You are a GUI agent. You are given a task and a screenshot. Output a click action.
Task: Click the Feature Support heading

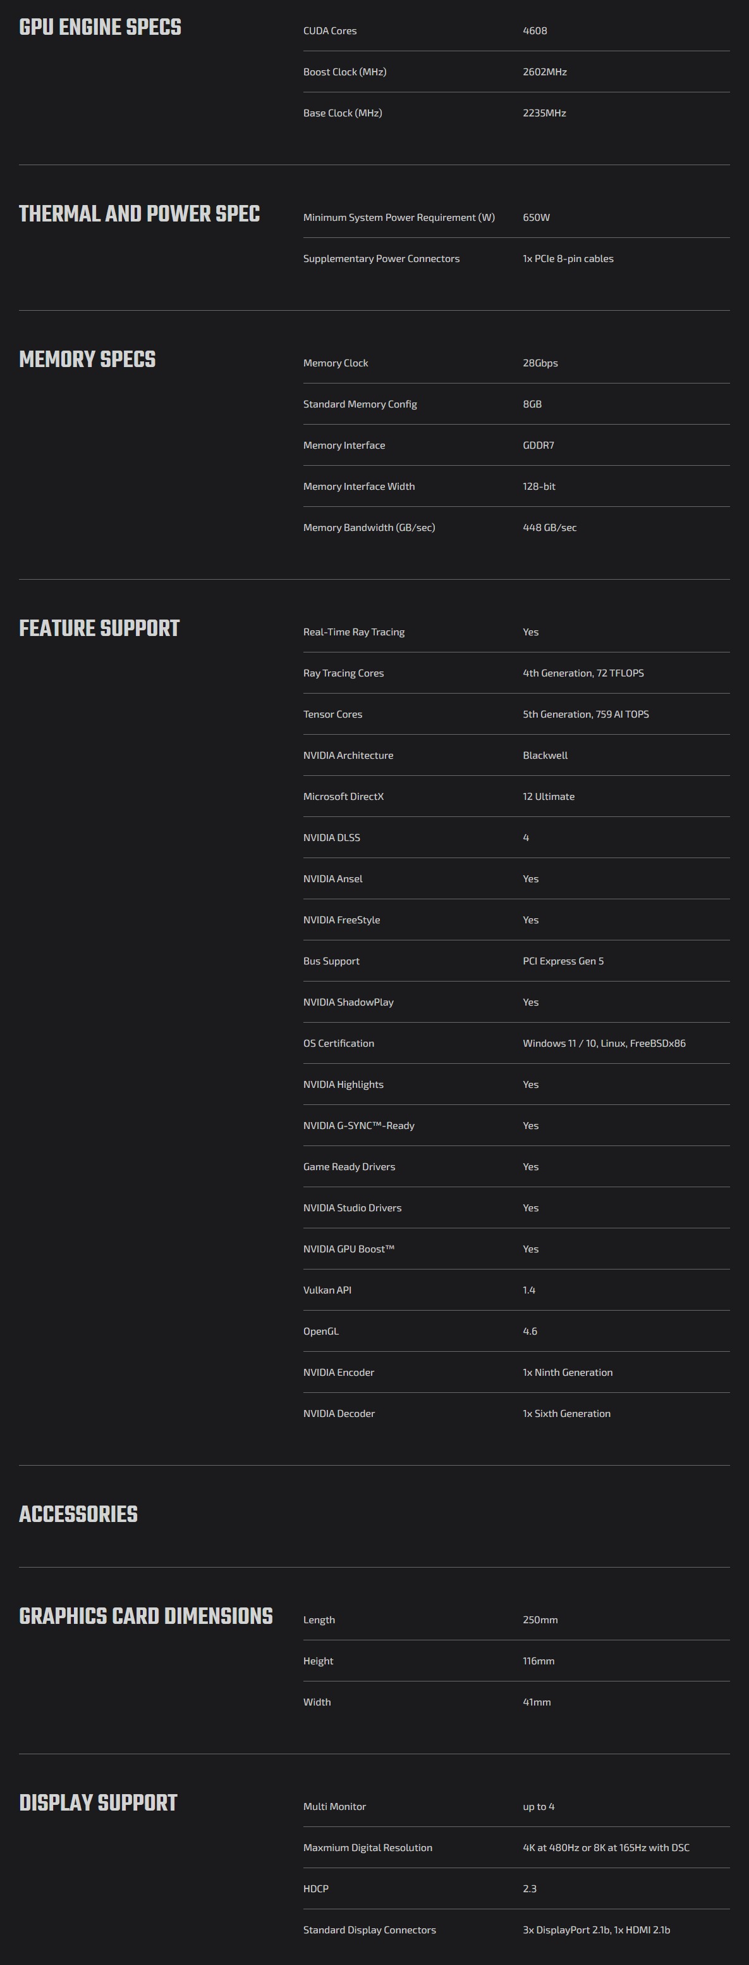coord(99,628)
